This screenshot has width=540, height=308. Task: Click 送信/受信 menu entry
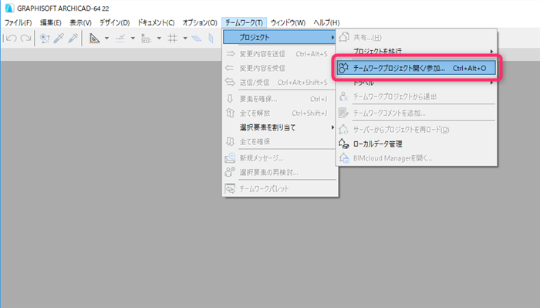coord(279,83)
